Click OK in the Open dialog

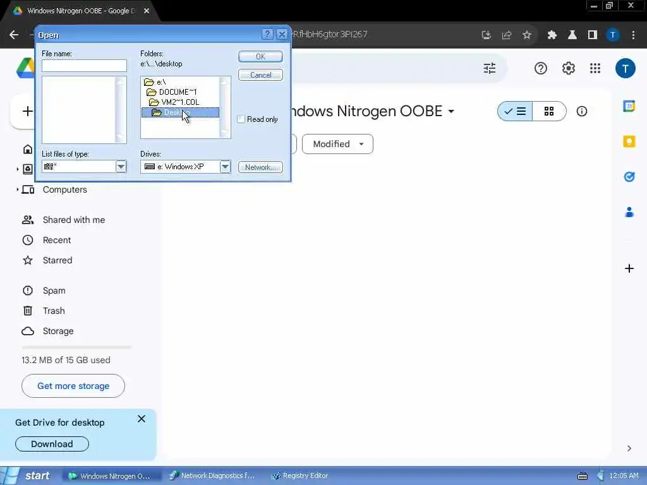click(x=260, y=56)
